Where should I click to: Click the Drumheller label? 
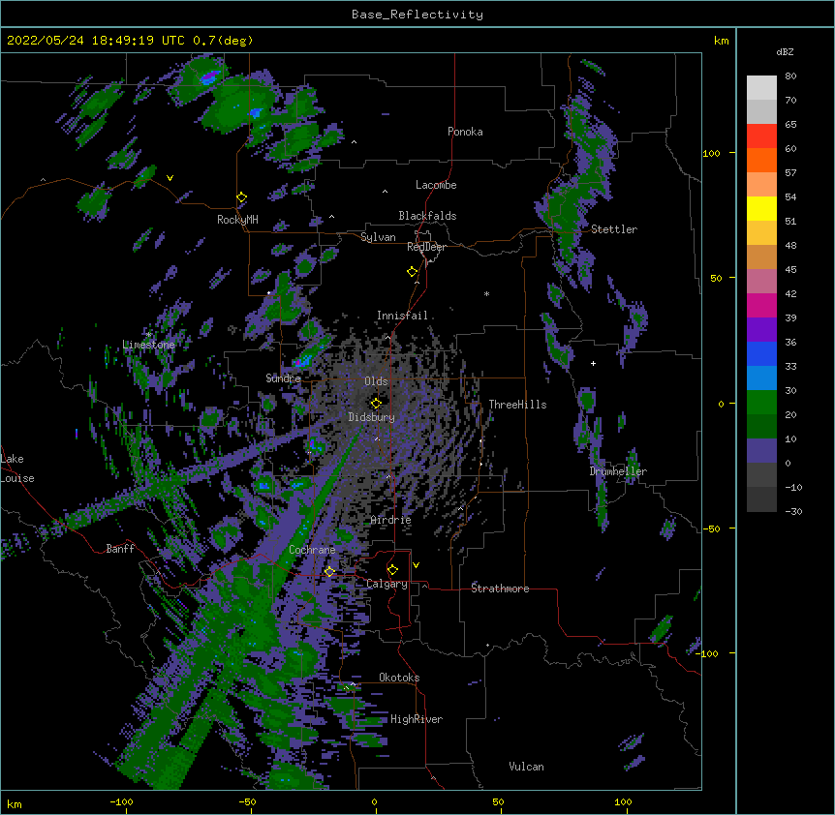(618, 471)
